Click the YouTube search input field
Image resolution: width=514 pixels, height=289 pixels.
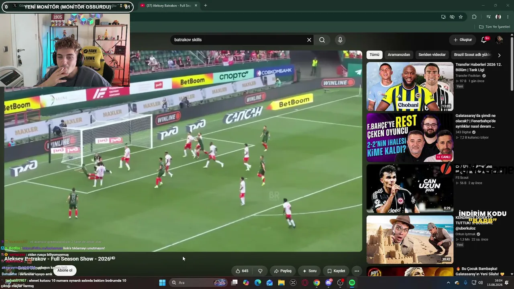click(239, 40)
